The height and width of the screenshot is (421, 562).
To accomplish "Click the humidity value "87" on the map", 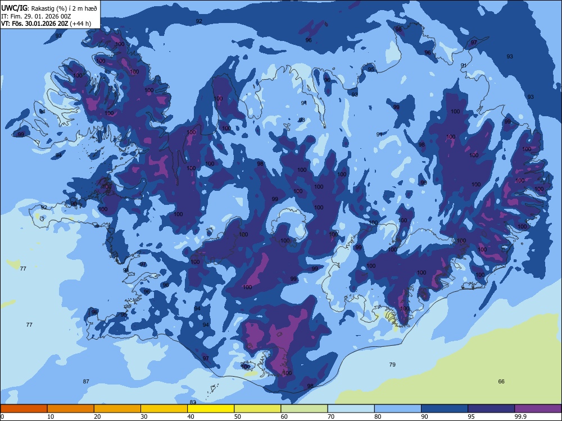I will pos(86,382).
